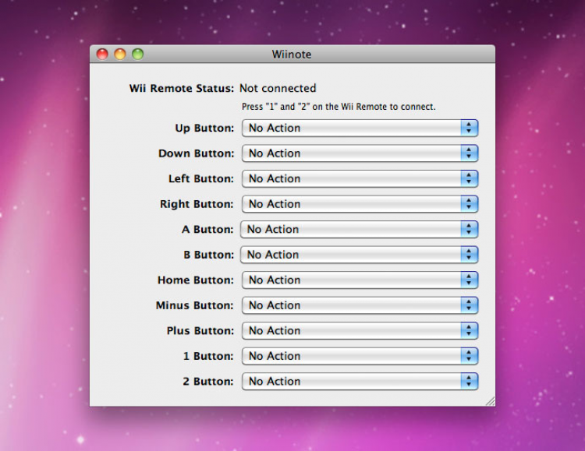Click the "Home Button:" label

pyautogui.click(x=196, y=280)
